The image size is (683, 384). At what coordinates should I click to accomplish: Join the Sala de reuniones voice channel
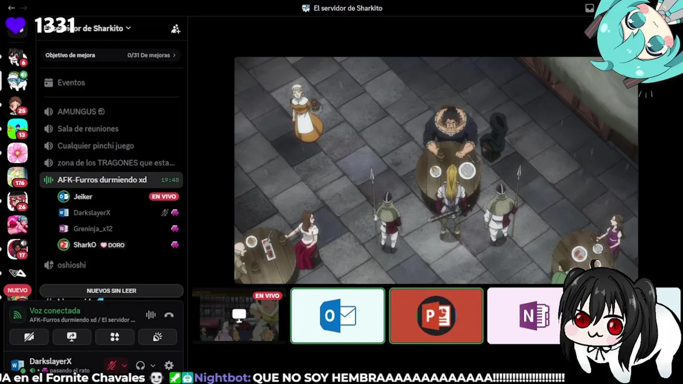[x=111, y=129]
